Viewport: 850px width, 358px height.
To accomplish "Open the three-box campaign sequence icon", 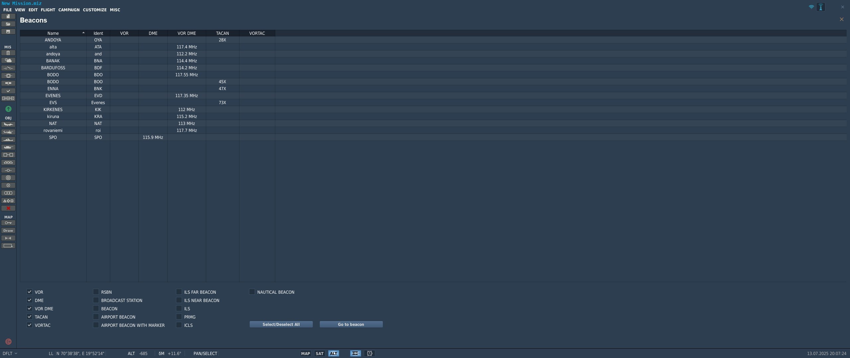I will click(8, 98).
